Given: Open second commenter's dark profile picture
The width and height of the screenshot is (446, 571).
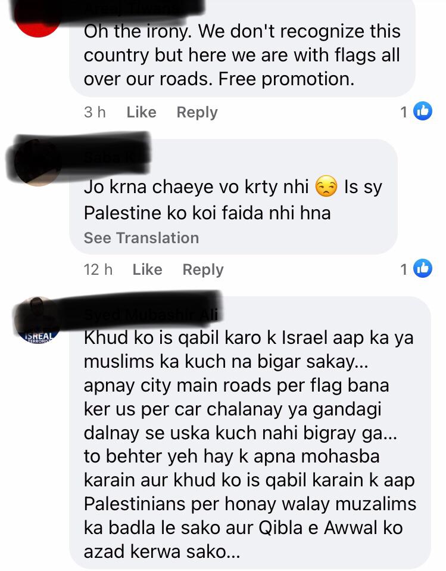Looking at the screenshot, I should [38, 162].
